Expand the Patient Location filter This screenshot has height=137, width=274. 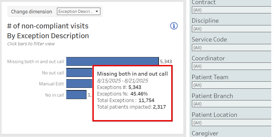click(232, 123)
